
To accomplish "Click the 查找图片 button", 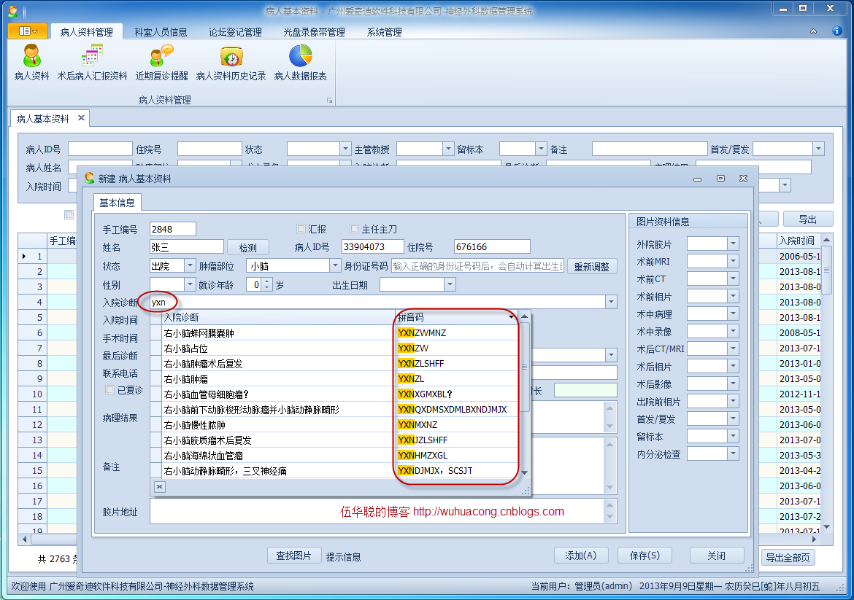I will pos(294,556).
